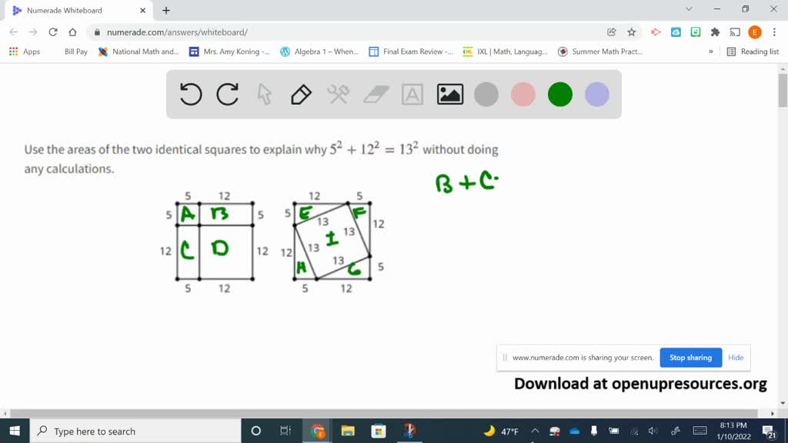Select the green pen color swatch
This screenshot has height=443, width=788.
[559, 94]
